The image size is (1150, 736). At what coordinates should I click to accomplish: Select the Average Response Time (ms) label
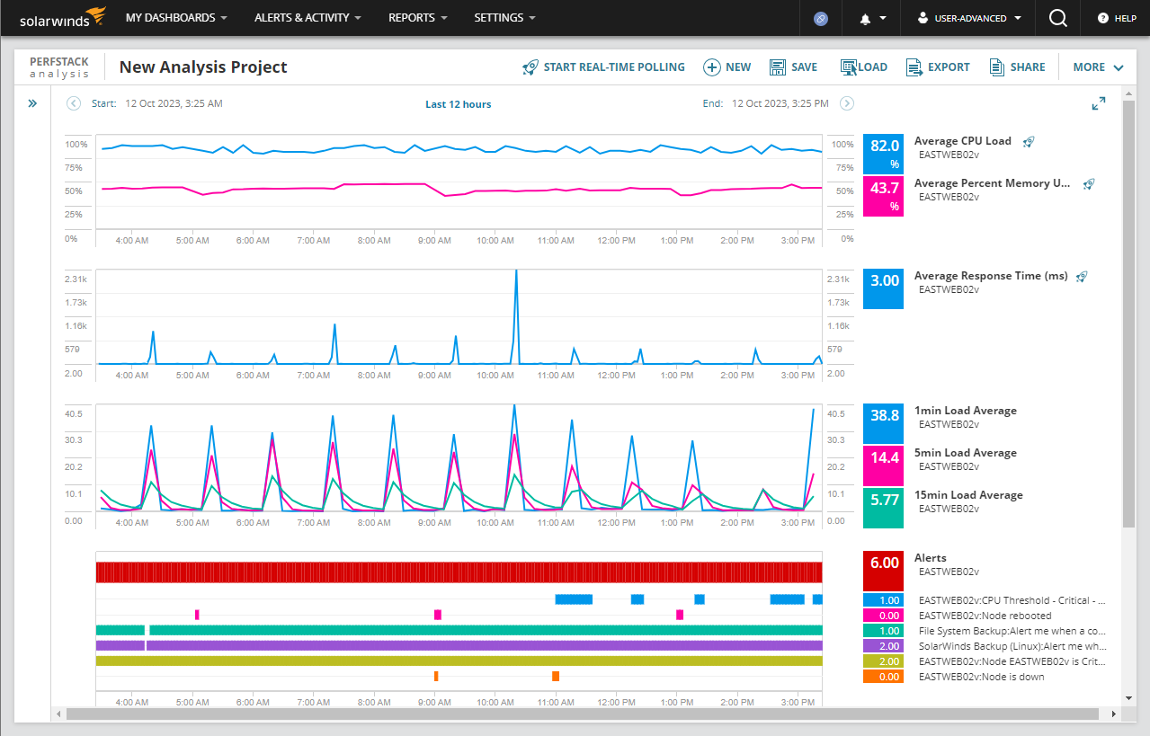[x=991, y=276]
